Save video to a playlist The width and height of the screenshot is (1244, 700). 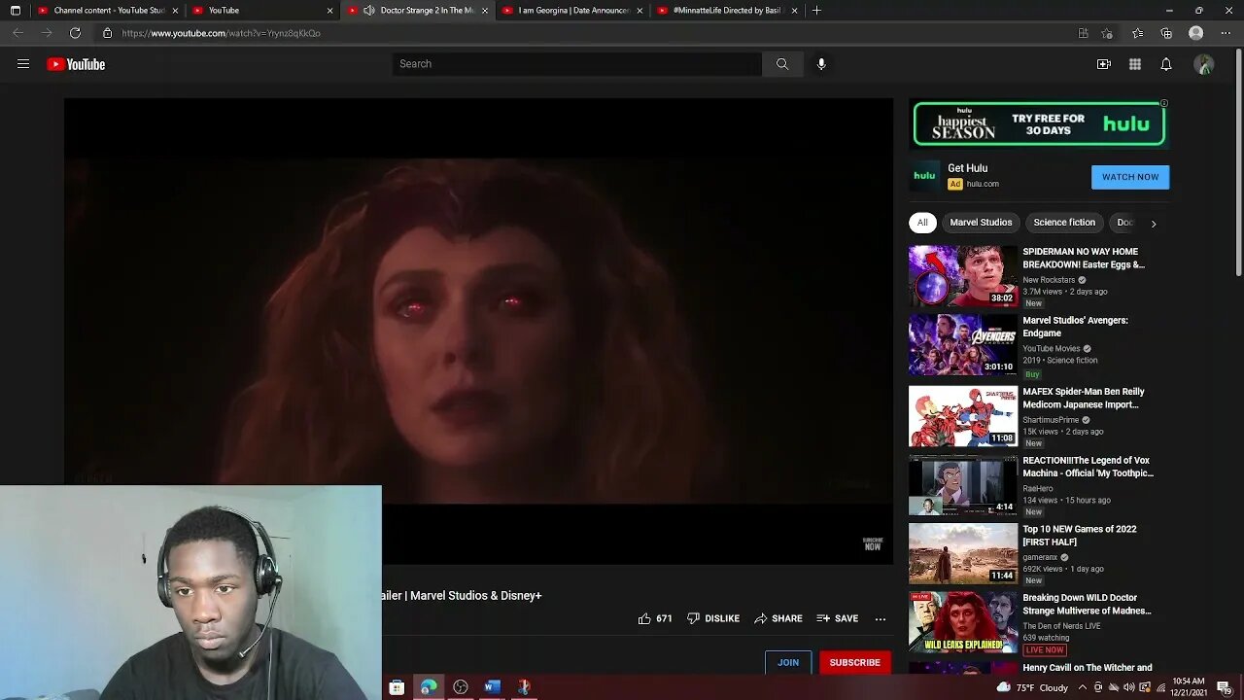point(838,618)
